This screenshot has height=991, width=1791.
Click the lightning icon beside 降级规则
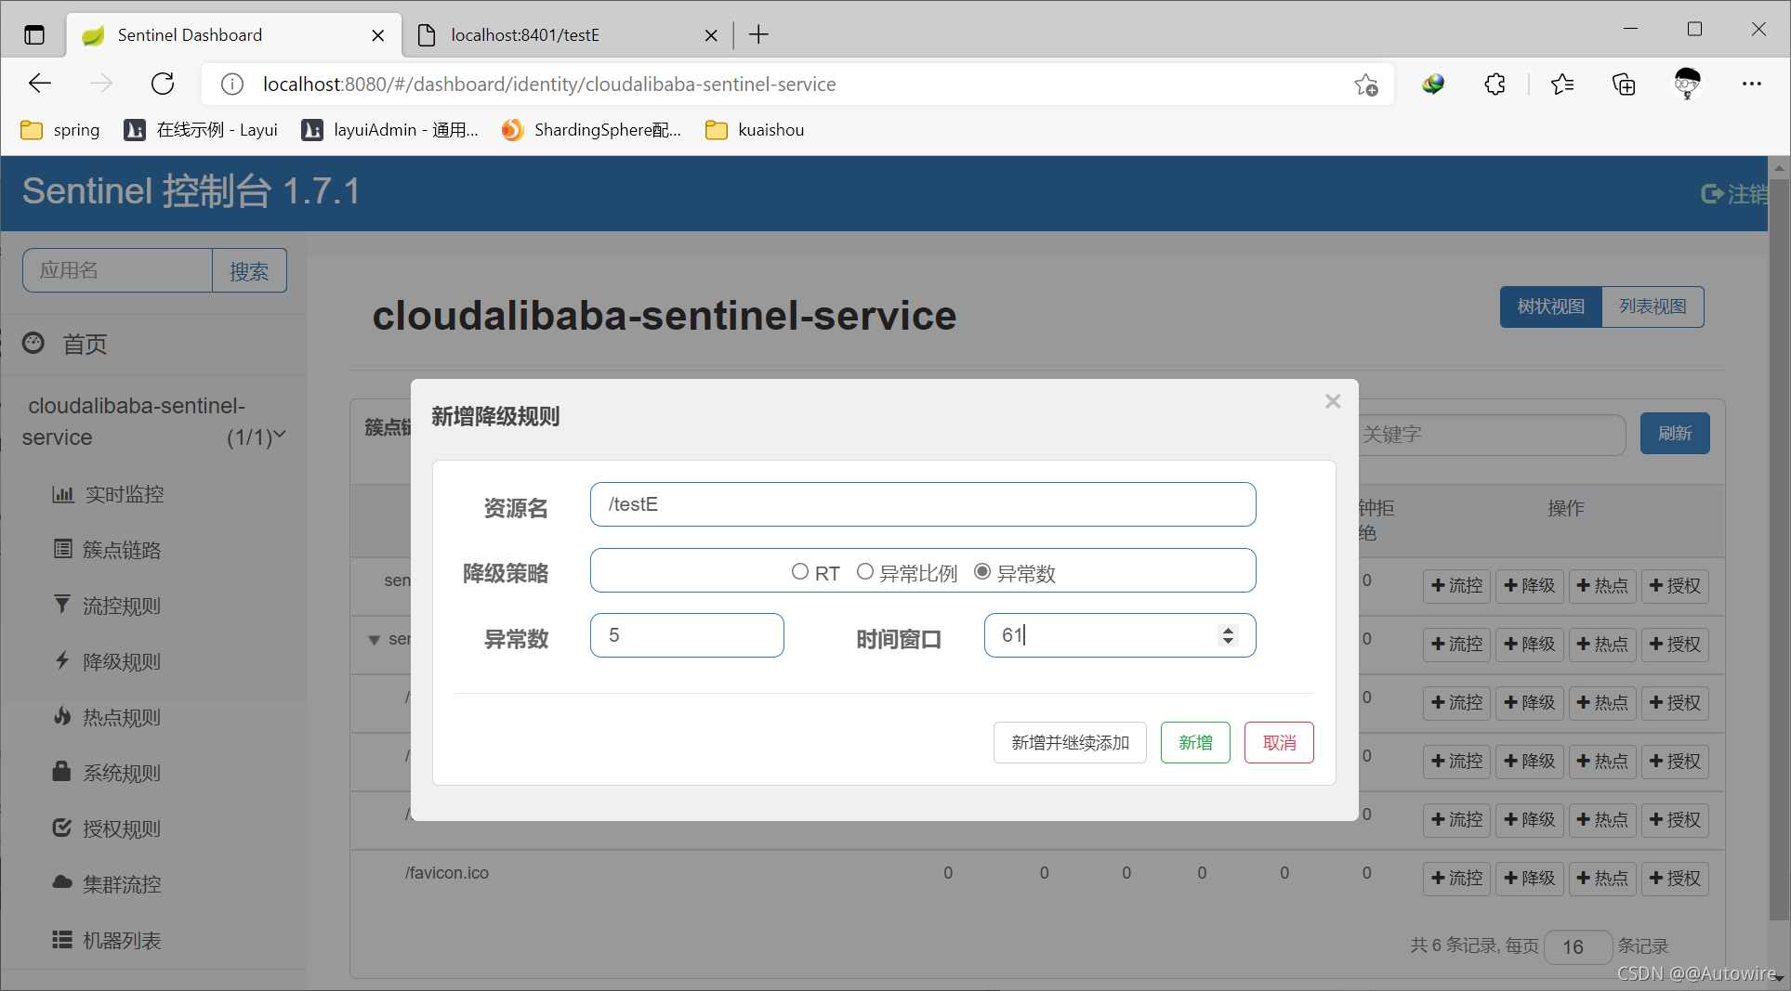pyautogui.click(x=62, y=660)
